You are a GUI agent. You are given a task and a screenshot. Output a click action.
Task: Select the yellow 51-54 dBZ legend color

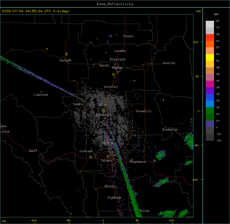click(210, 57)
